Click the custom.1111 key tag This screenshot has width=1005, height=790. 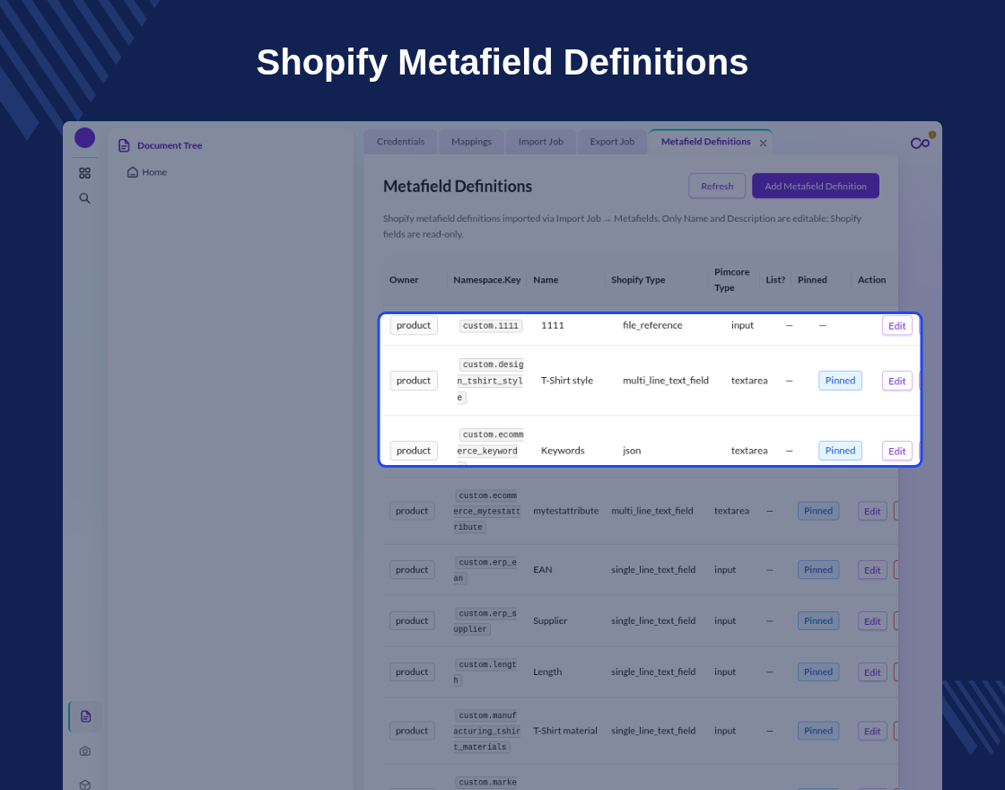(x=491, y=326)
